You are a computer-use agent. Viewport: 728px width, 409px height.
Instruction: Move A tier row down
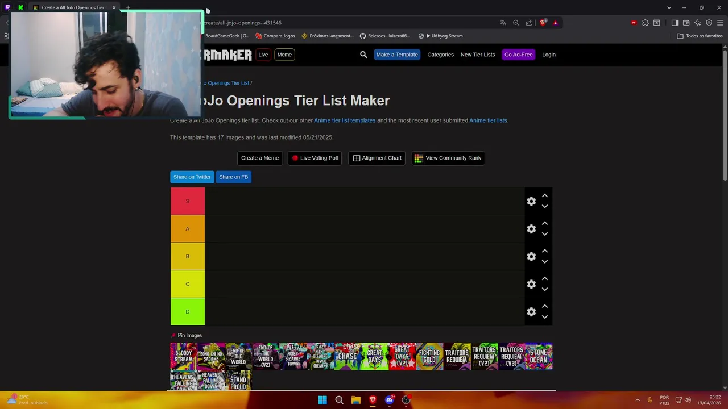544,234
